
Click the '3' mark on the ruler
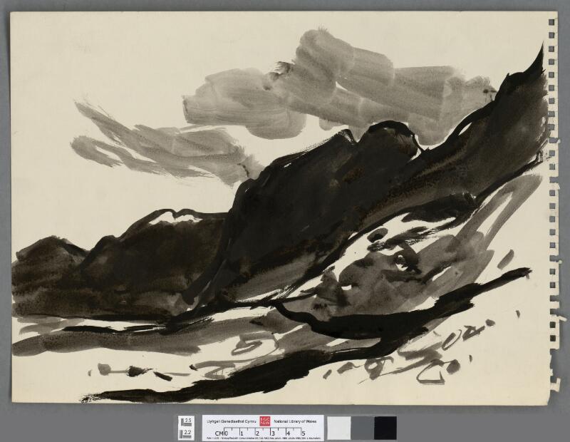click(x=272, y=433)
